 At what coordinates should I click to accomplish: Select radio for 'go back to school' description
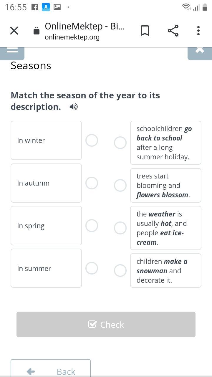120,143
